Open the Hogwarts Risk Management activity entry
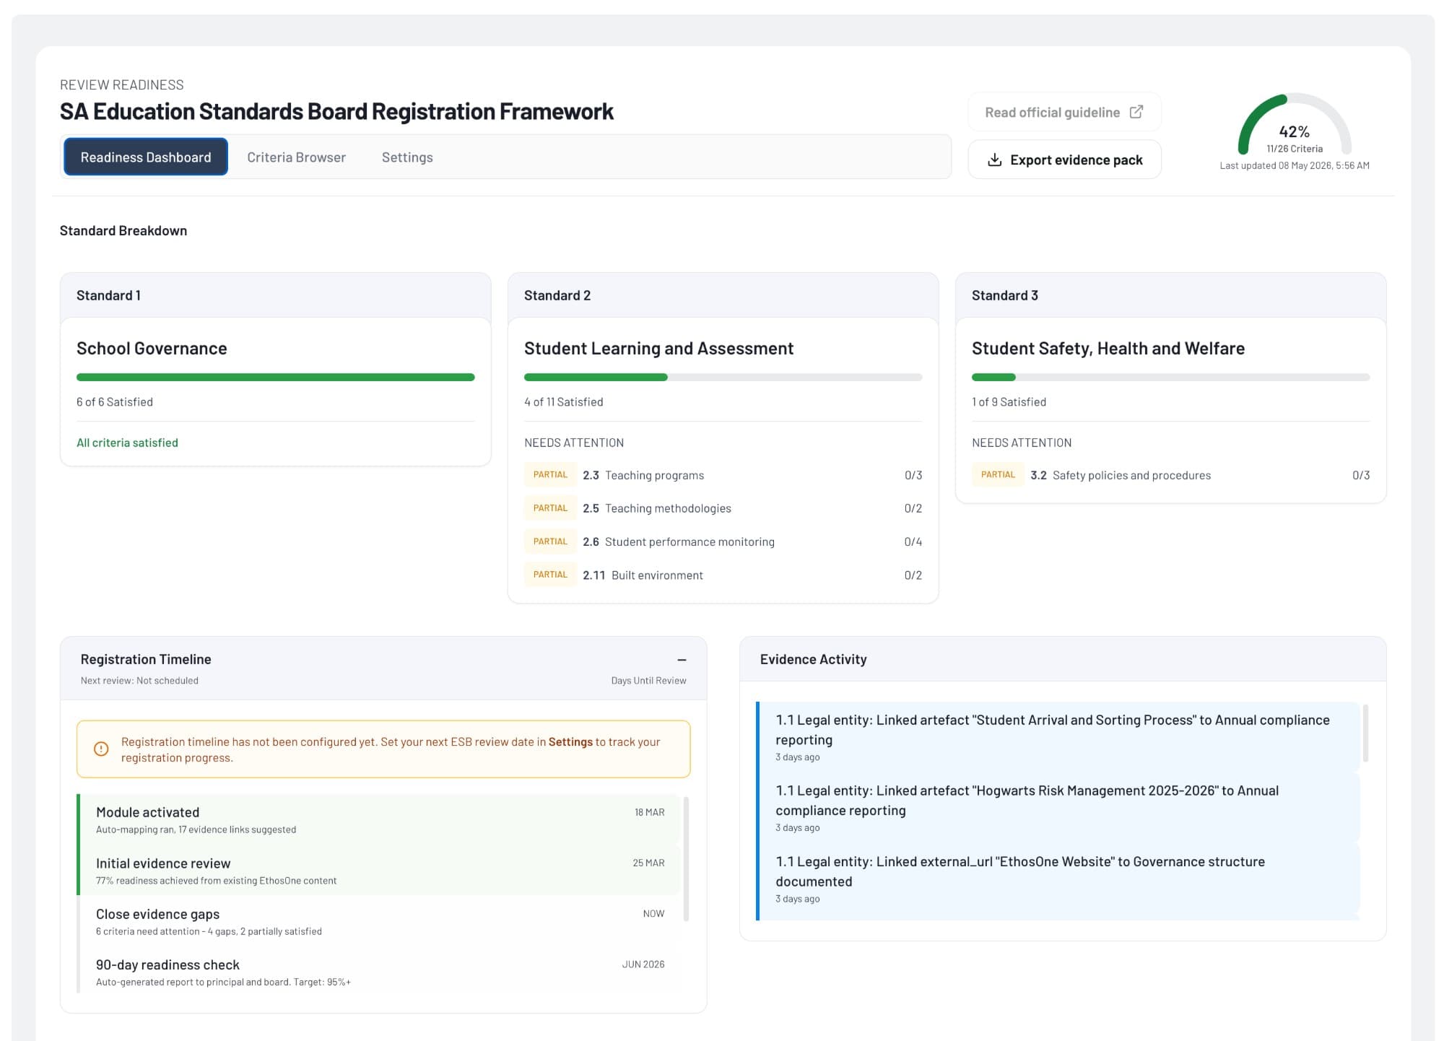The width and height of the screenshot is (1444, 1041). pyautogui.click(x=1058, y=807)
